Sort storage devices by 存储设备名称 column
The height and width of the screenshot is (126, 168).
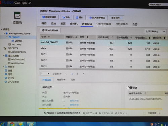coord(145,93)
